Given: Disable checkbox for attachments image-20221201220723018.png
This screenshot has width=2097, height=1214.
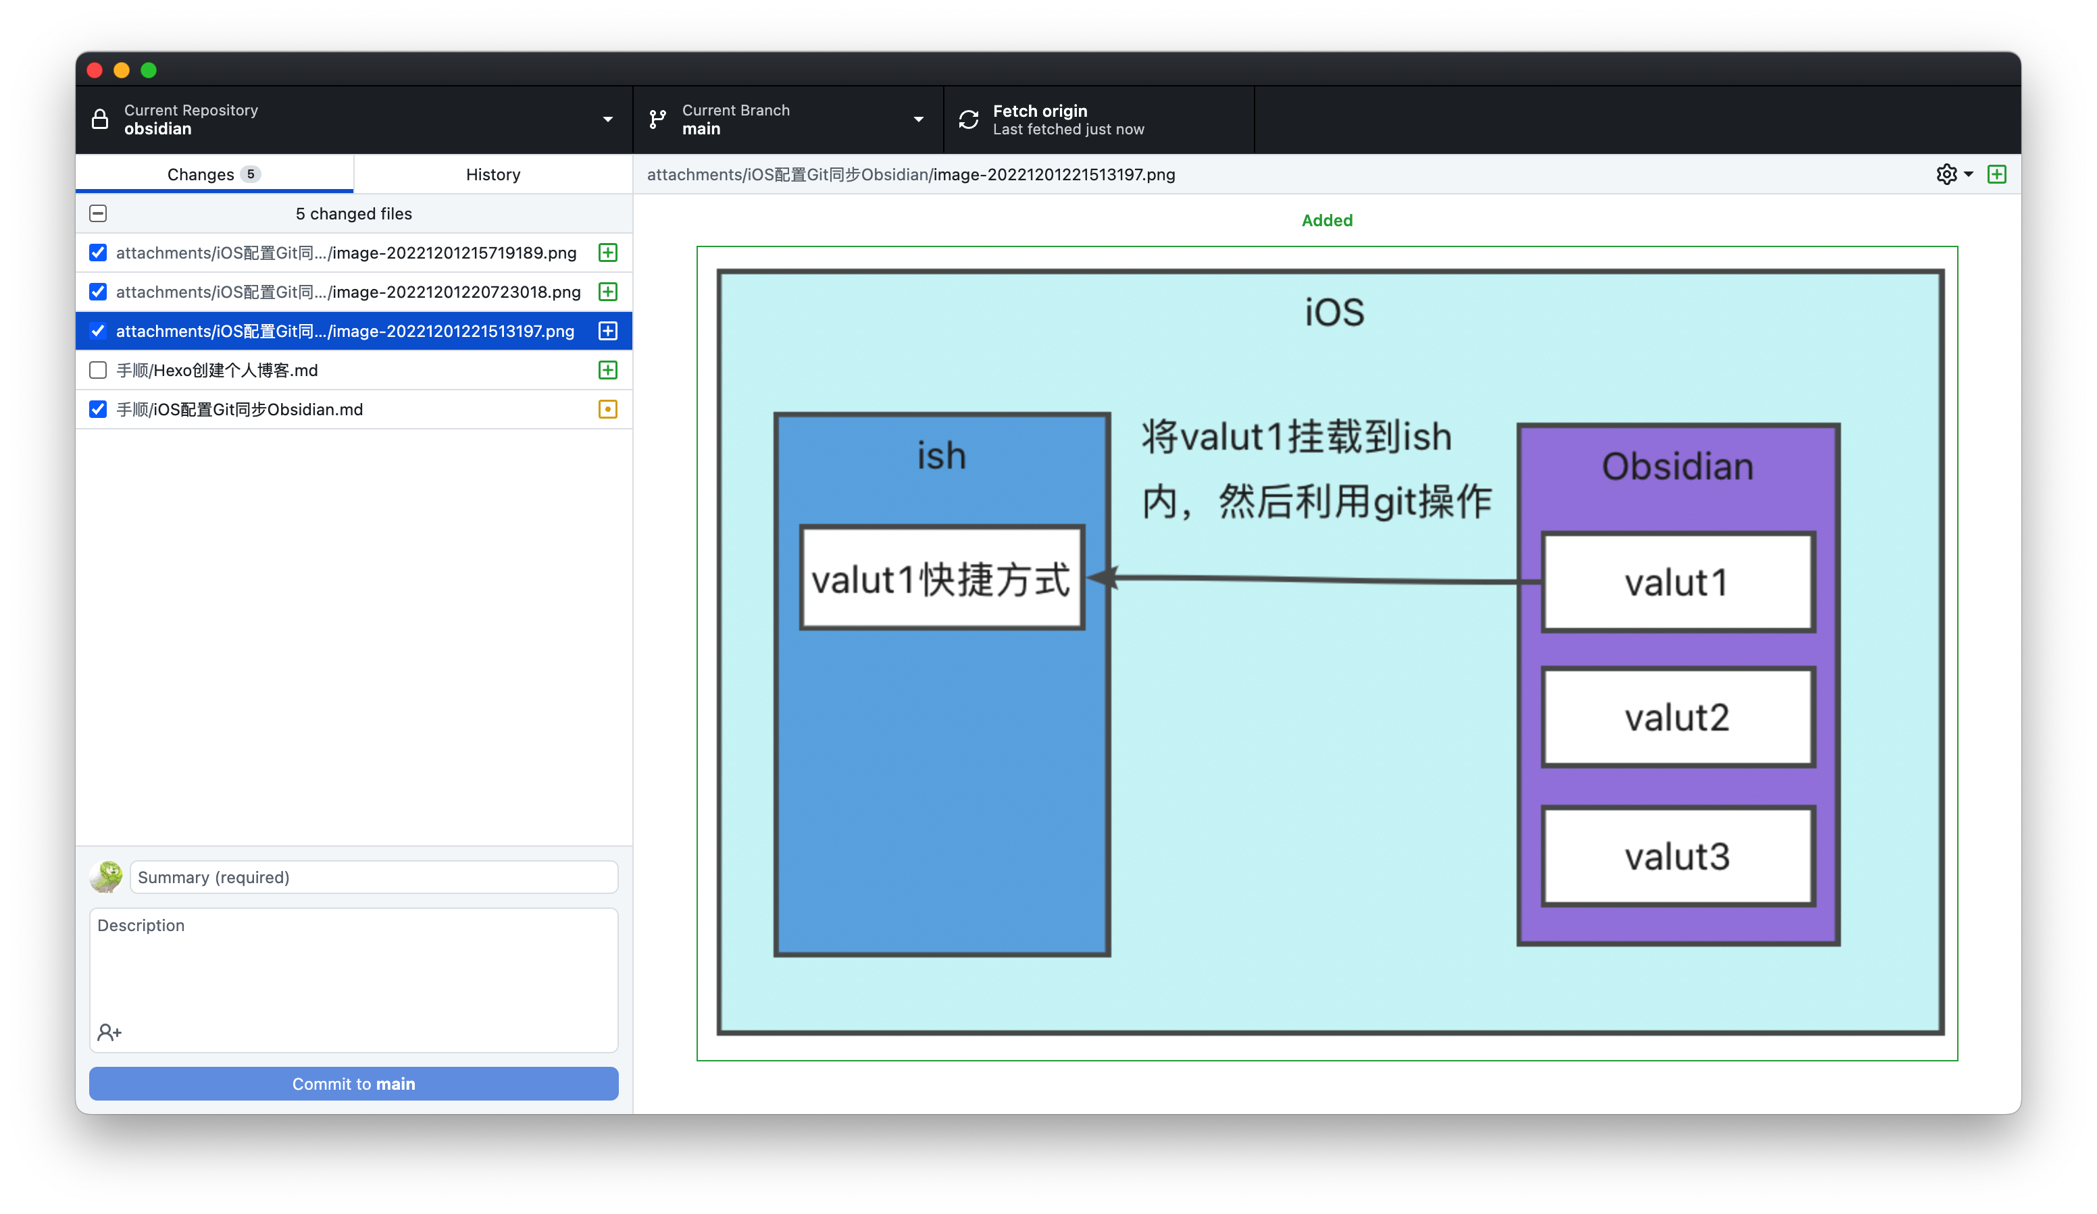Looking at the screenshot, I should pos(98,290).
